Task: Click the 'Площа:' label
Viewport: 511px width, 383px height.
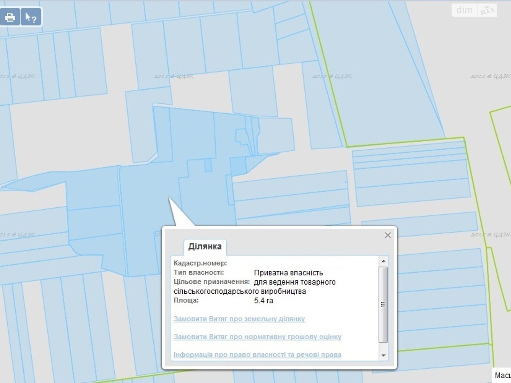Action: pos(186,300)
